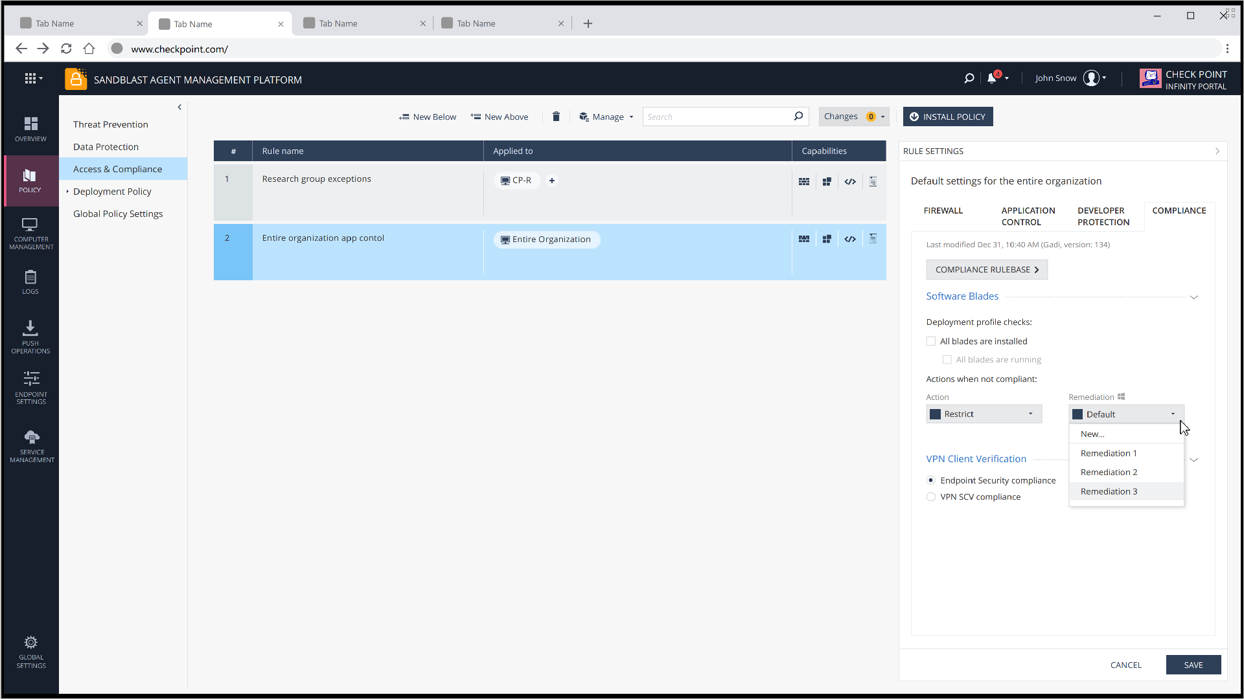This screenshot has width=1244, height=699.
Task: Check the 'All blades are installed' checkbox
Action: (931, 341)
